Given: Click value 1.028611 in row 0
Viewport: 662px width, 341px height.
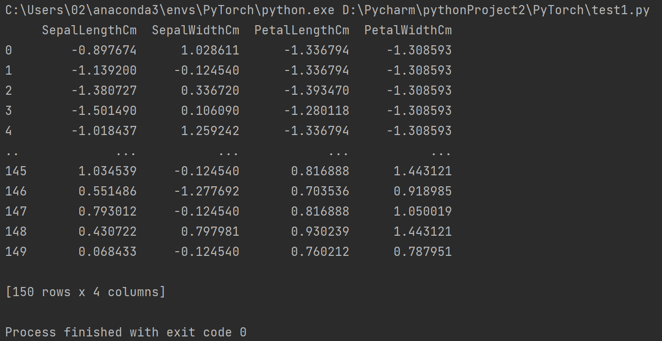Looking at the screenshot, I should (x=210, y=50).
